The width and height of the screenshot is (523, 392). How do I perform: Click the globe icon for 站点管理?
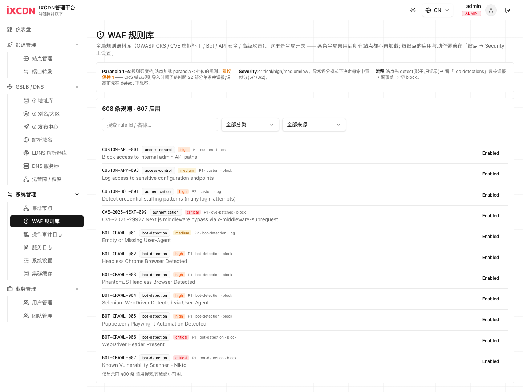26,58
